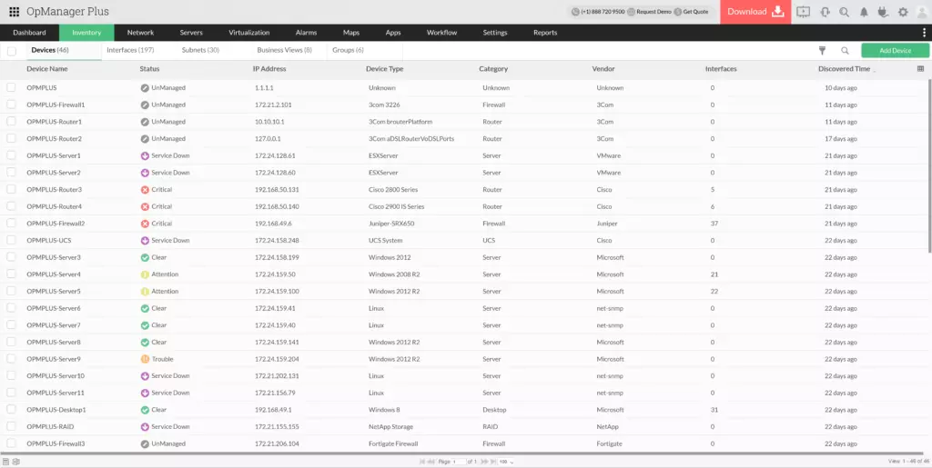The height and width of the screenshot is (468, 932).
Task: Click Service Down icon for OPMPLUS-Server1
Action: 145,156
